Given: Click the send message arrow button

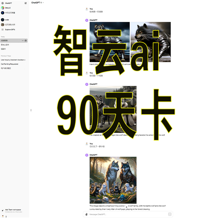Looking at the screenshot, I should point(170,214).
